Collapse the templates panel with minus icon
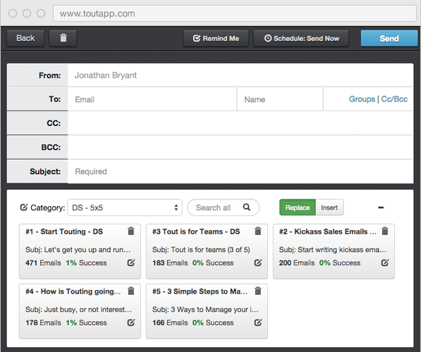The width and height of the screenshot is (421, 352). click(381, 208)
